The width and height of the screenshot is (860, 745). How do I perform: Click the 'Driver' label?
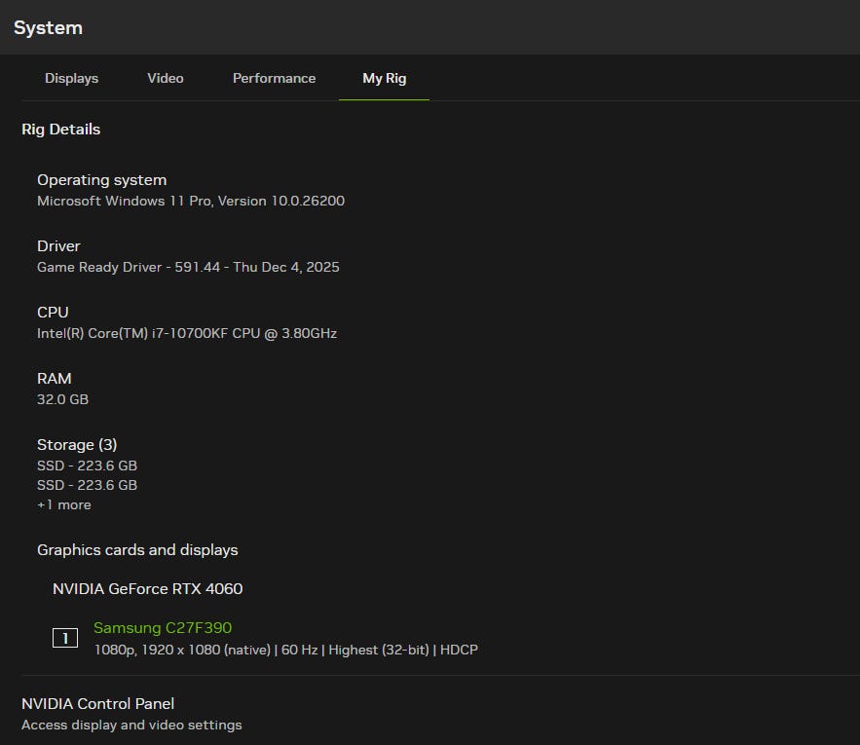58,245
